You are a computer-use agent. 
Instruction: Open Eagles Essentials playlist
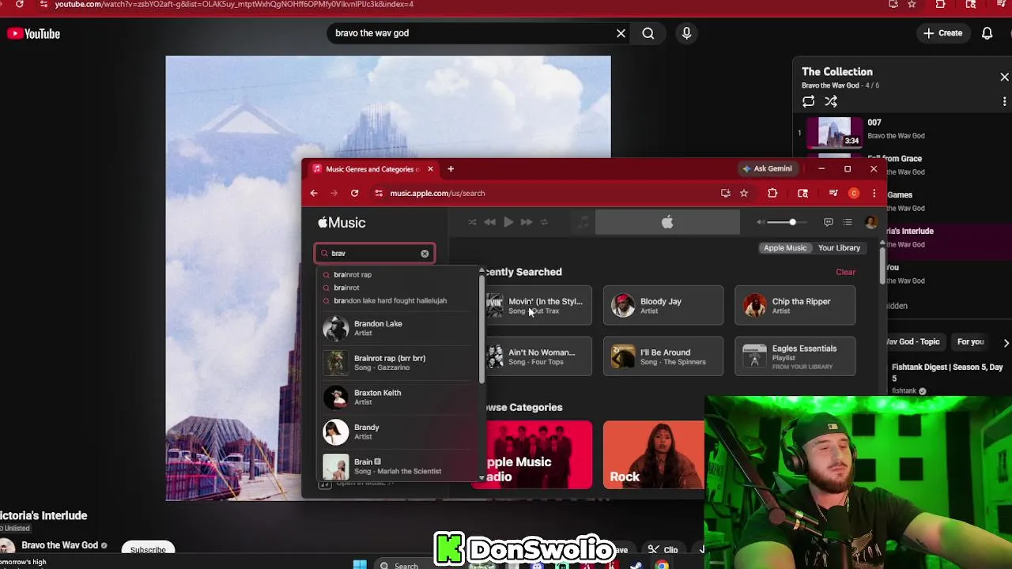pos(795,356)
